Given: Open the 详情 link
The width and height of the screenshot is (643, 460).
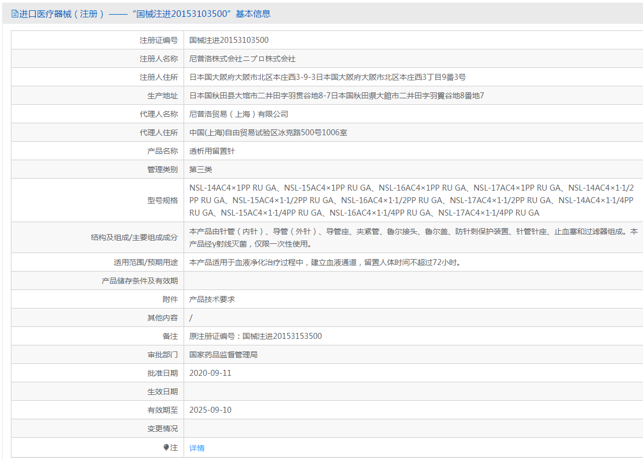Looking at the screenshot, I should (197, 448).
